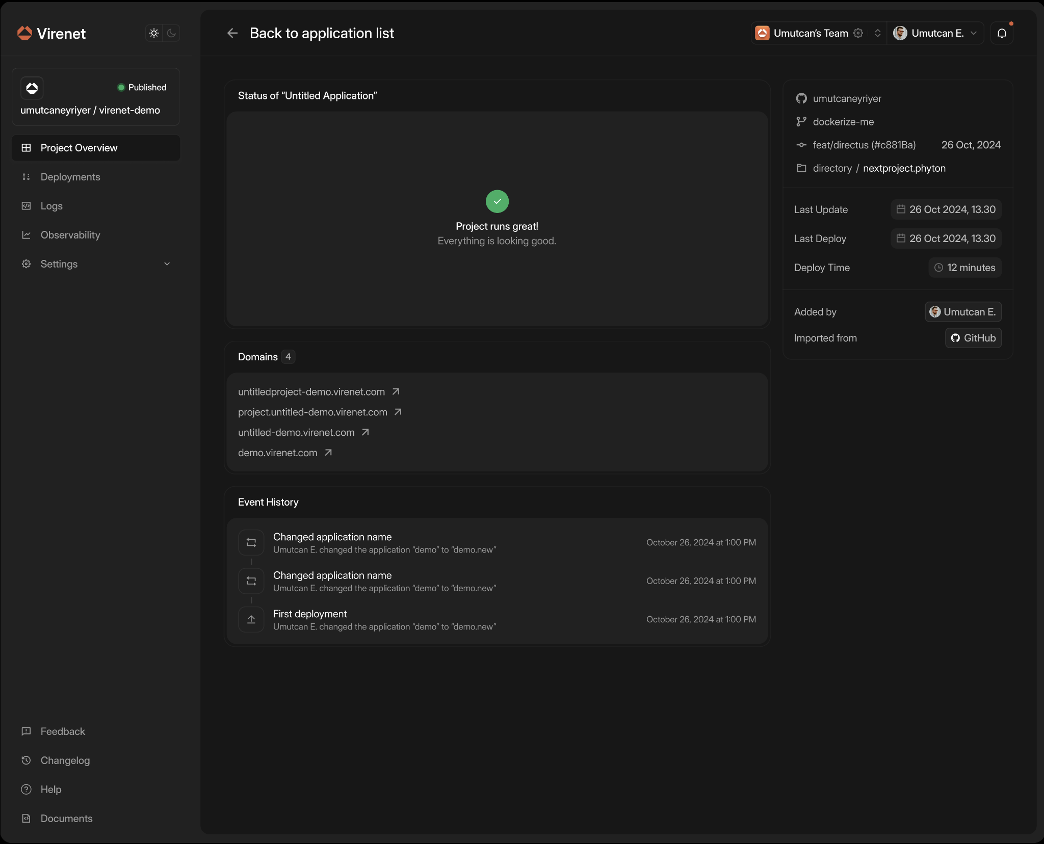
Task: Expand the Settings chevron
Action: tap(167, 264)
